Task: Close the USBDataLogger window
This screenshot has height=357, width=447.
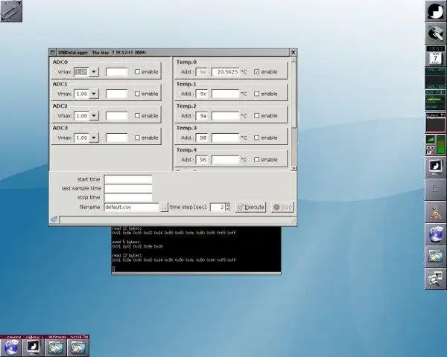Action: click(x=293, y=52)
